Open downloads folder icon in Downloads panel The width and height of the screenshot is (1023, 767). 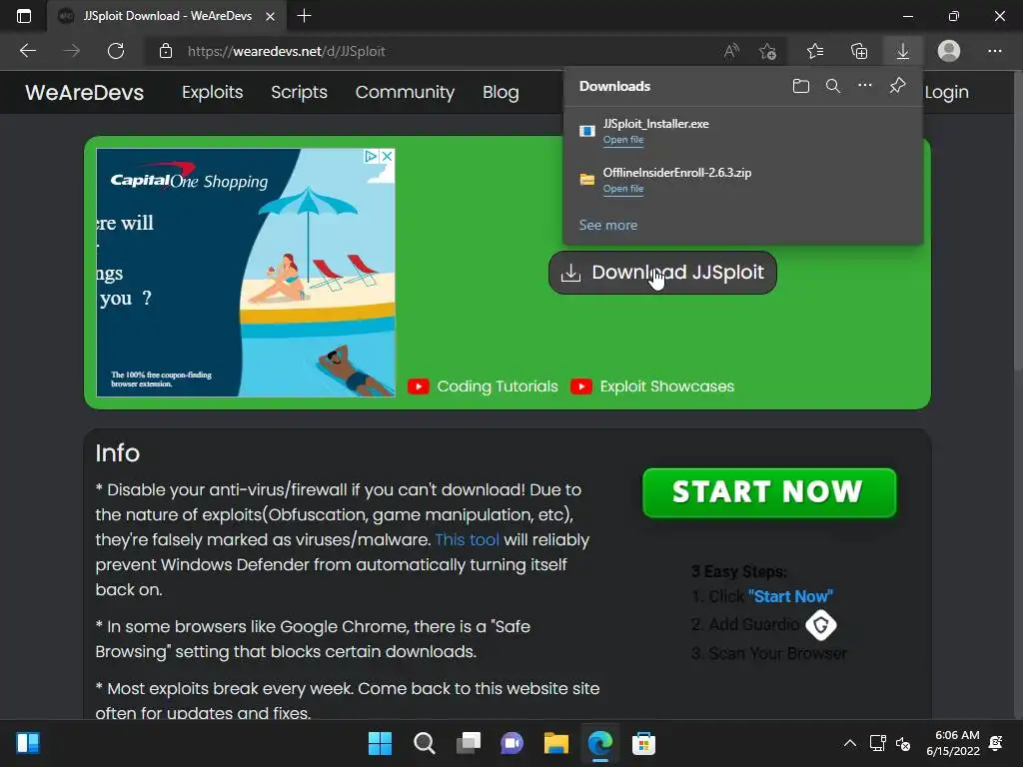(801, 86)
